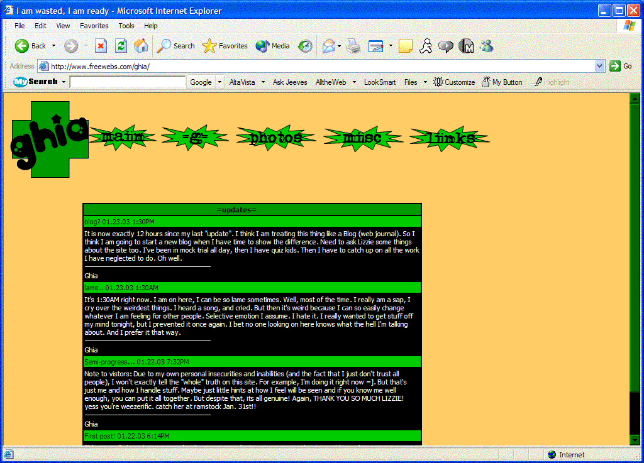Open the Search pane
This screenshot has height=463, width=644.
pos(176,46)
